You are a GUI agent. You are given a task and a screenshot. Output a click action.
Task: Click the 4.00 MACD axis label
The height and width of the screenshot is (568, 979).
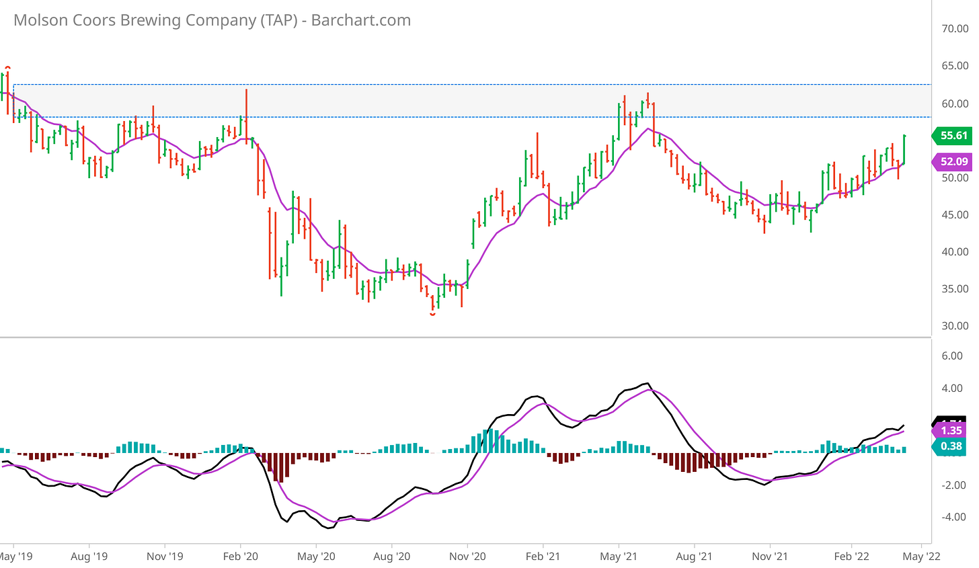pyautogui.click(x=952, y=389)
